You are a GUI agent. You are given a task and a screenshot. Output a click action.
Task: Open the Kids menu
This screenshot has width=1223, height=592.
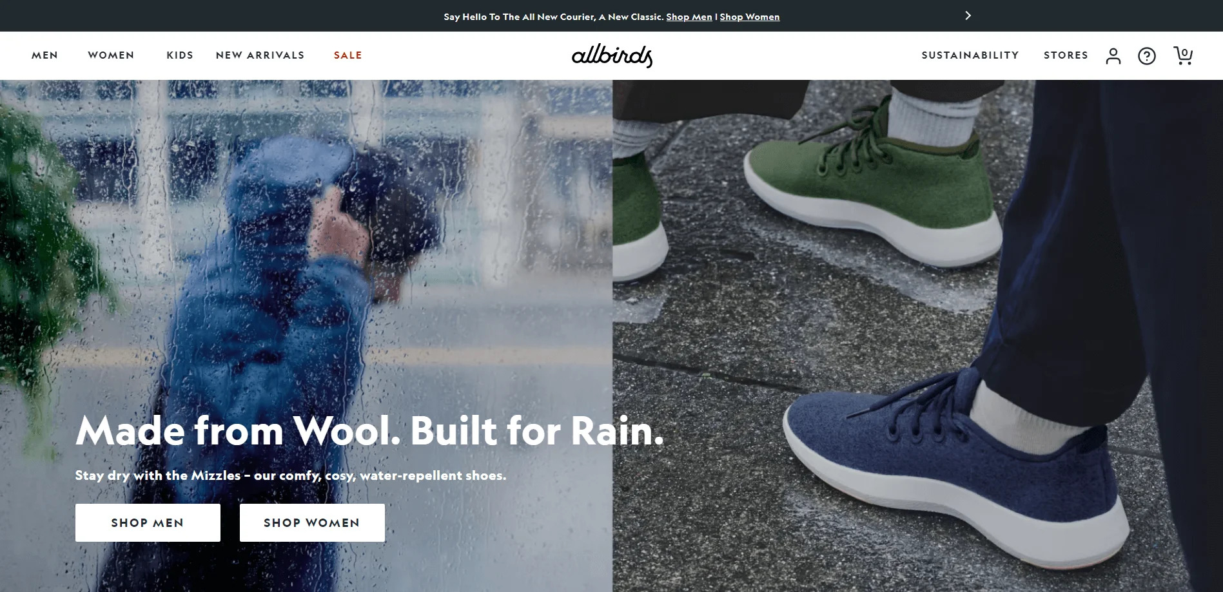(180, 55)
